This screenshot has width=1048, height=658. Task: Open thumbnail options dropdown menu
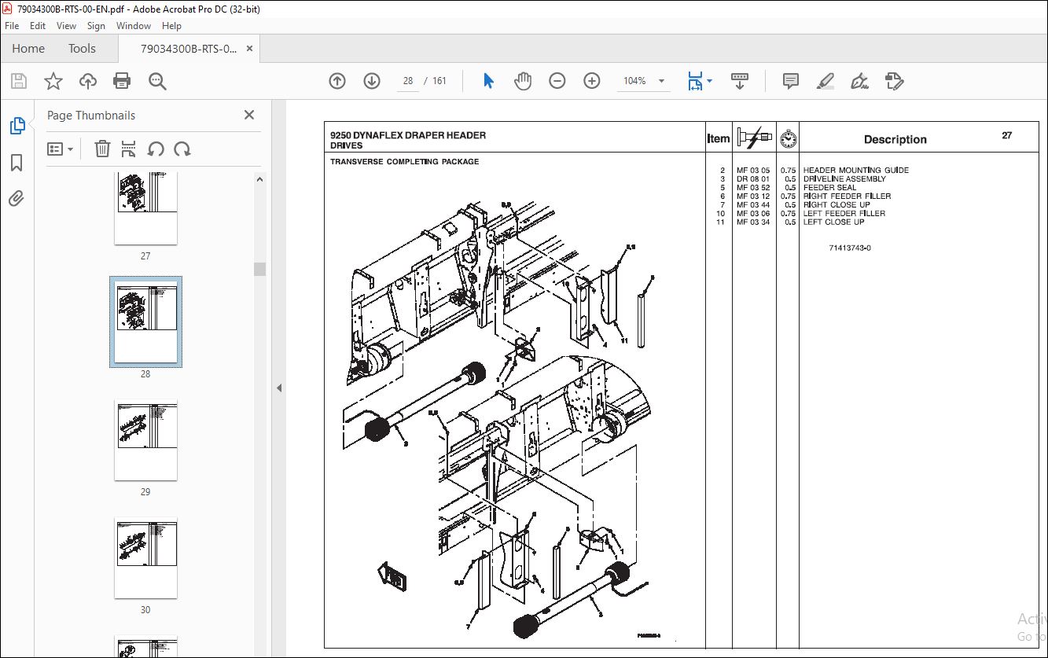(x=61, y=149)
